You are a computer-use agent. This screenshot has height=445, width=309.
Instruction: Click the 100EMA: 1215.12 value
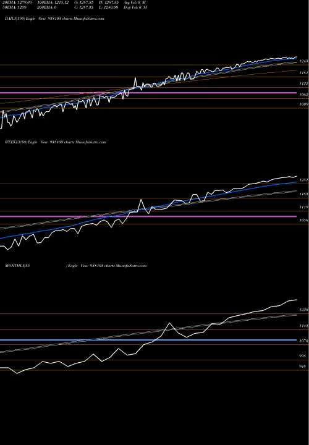pos(53,2)
